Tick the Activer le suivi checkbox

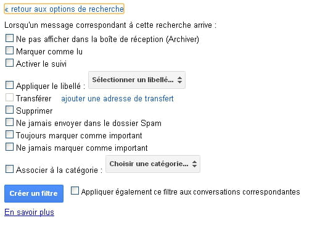pyautogui.click(x=9, y=63)
